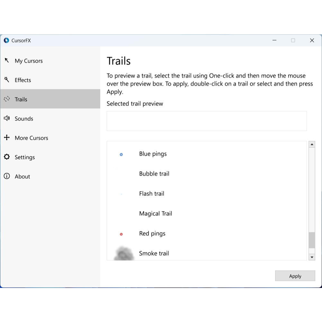Click the Settings gear icon
This screenshot has width=322, height=322.
(7, 157)
